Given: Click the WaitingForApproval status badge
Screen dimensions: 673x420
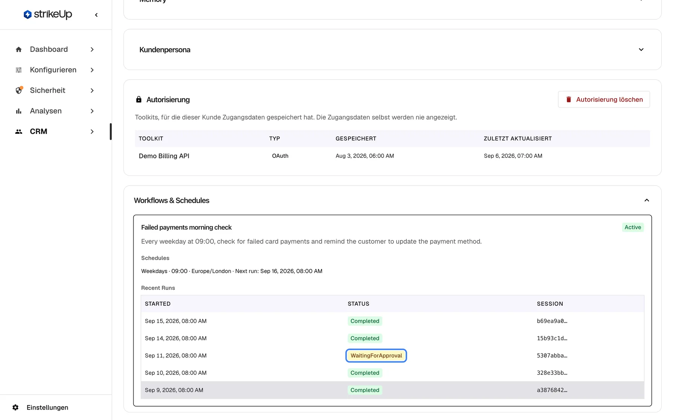Looking at the screenshot, I should (376, 355).
